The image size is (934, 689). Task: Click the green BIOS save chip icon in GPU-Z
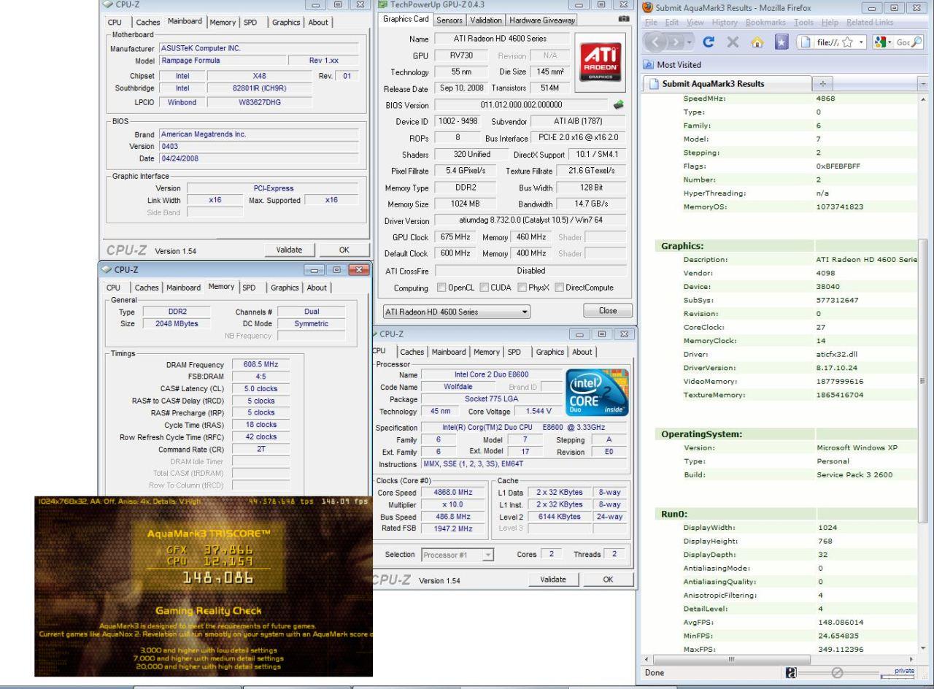(x=620, y=105)
